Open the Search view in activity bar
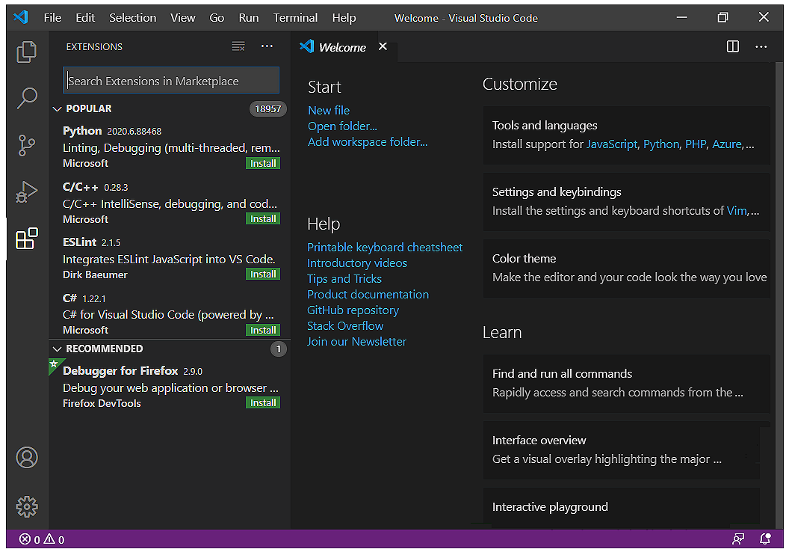This screenshot has height=552, width=786. [x=27, y=98]
